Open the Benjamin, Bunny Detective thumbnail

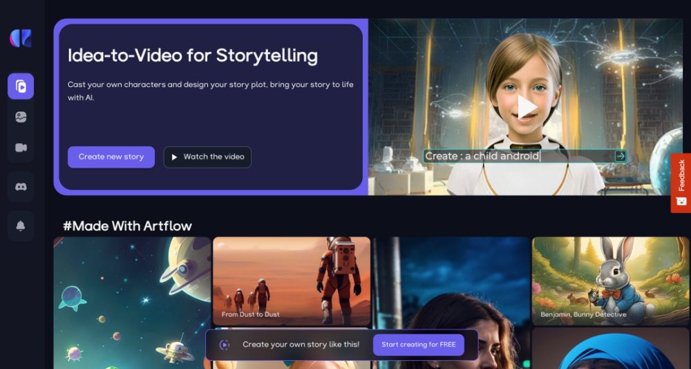pyautogui.click(x=610, y=281)
